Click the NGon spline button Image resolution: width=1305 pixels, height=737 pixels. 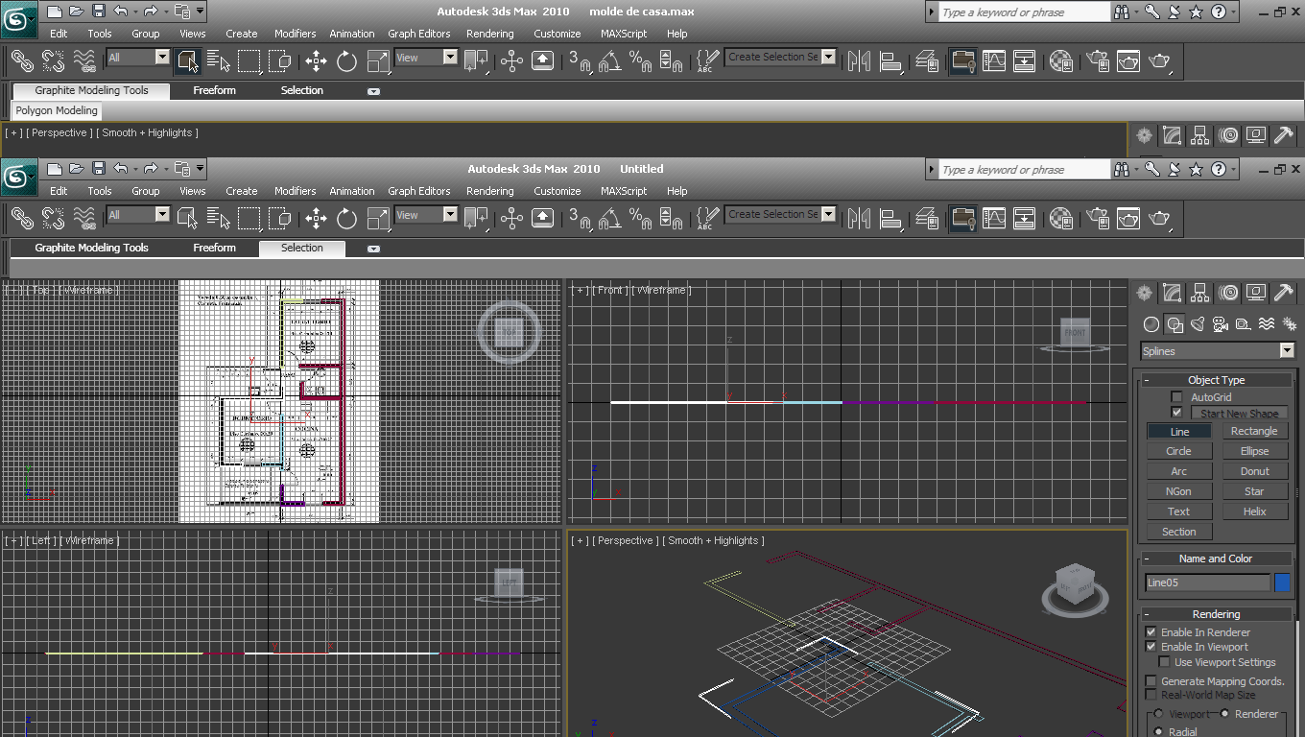coord(1179,491)
